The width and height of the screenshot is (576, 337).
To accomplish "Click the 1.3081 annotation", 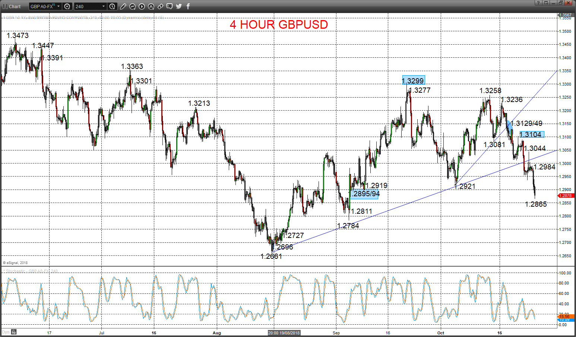I will (494, 144).
